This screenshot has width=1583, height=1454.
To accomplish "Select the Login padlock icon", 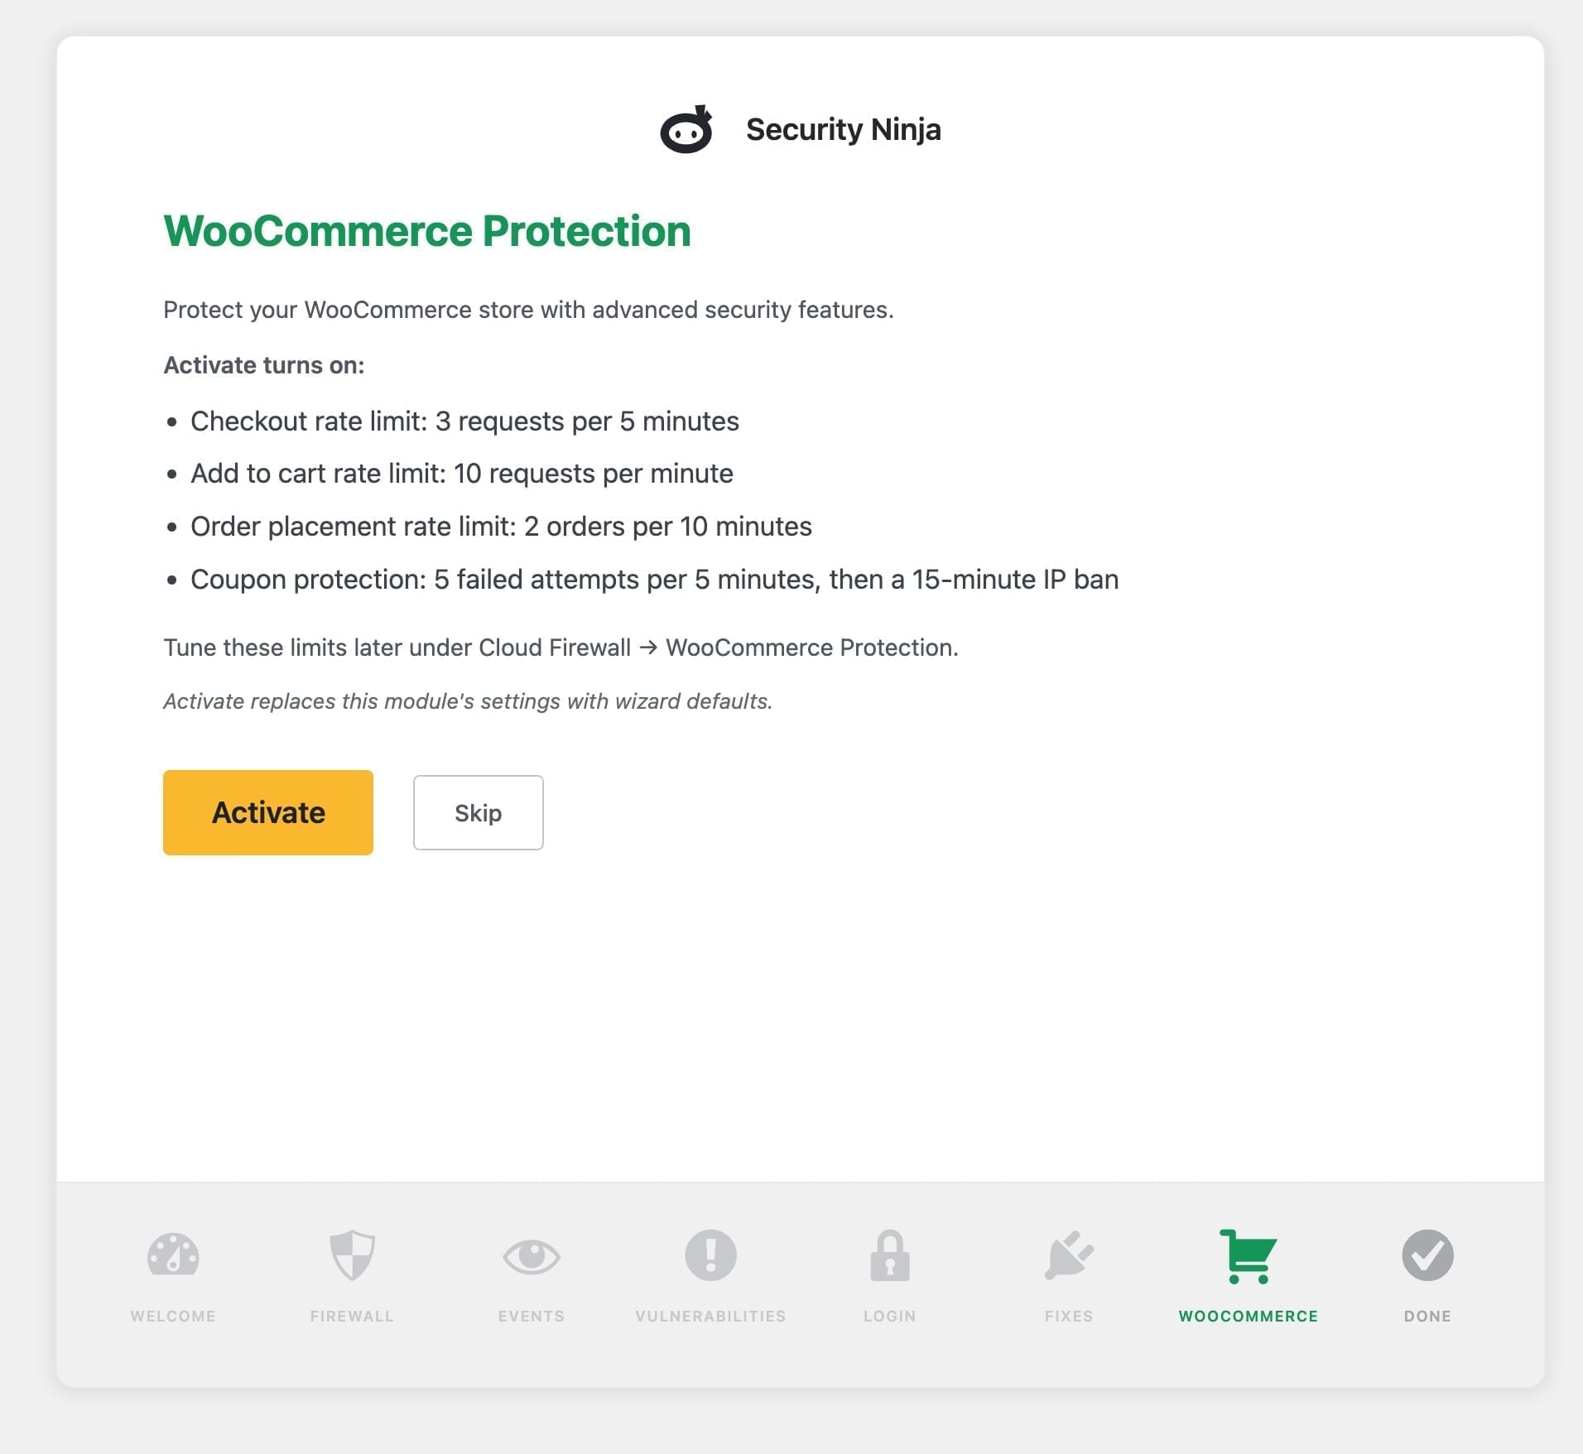I will point(890,1254).
